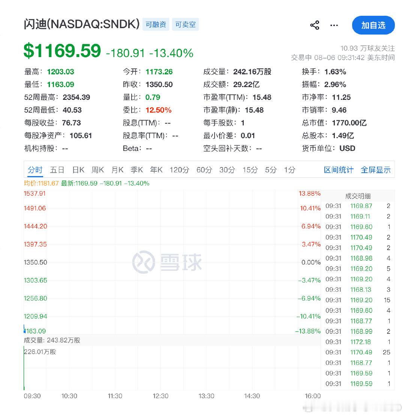Click the 226.01万股 volume axis label
This screenshot has width=405, height=416.
point(40,352)
